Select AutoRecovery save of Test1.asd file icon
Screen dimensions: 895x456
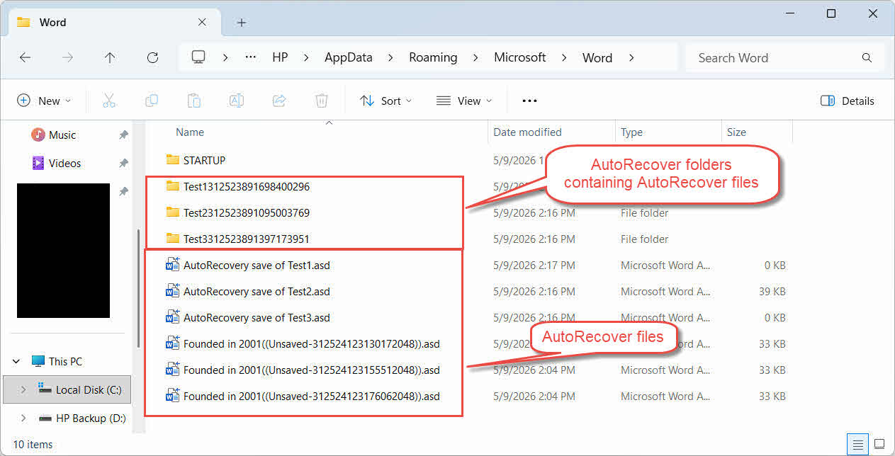[x=173, y=265]
